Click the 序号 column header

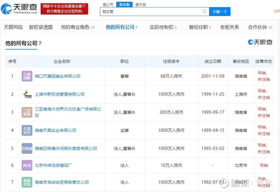coord(12,61)
